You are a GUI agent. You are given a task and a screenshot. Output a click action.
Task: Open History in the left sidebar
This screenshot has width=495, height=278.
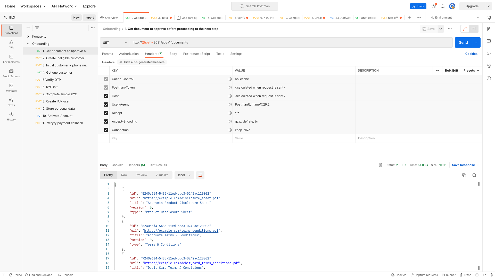[x=11, y=116]
